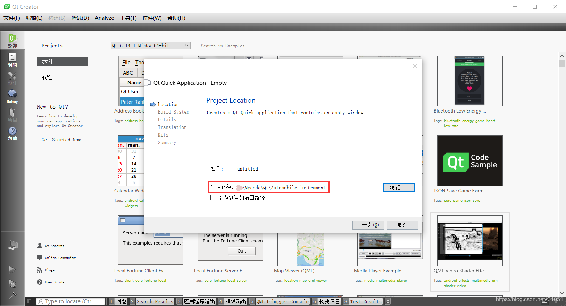This screenshot has width=566, height=306.
Task: Open Bluetooth Low Energy example thumbnail
Action: coord(470,81)
